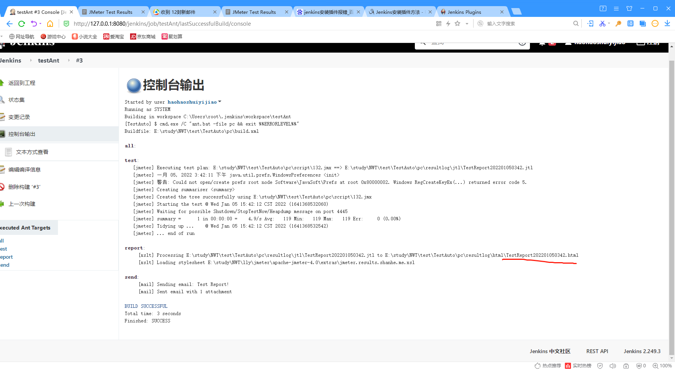
Task: Expand the breadcrumb arrow after testAnt
Action: [69, 61]
